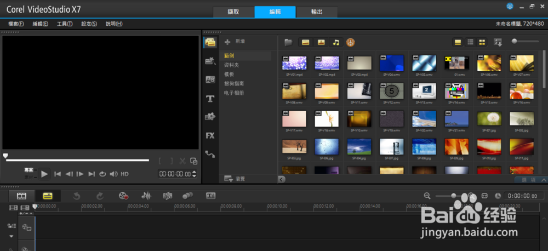The image size is (548, 251).
Task: Click the cut clip scissors icon
Action: tap(182, 161)
